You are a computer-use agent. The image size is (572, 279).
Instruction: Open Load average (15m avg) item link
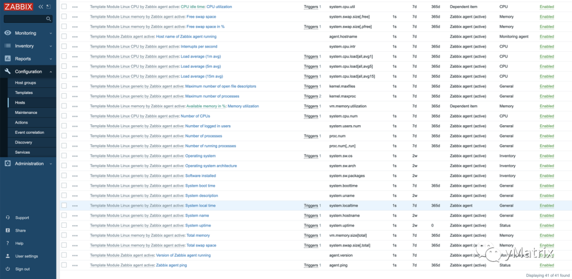tap(202, 77)
